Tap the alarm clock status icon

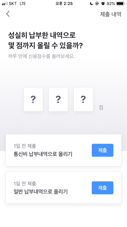(103, 4)
